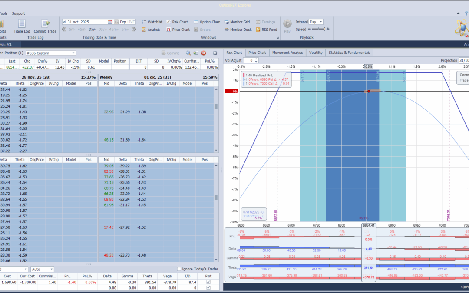Switch to the Volatility tab
The image size is (469, 293).
316,53
